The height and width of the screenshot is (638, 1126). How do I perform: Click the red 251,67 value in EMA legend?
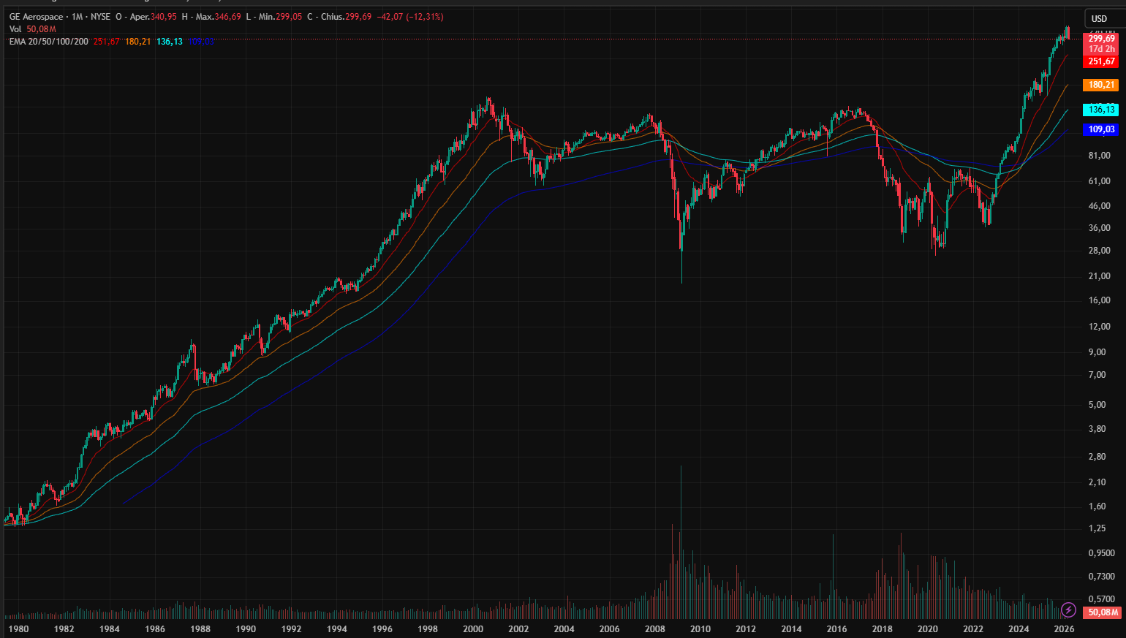[x=106, y=42]
